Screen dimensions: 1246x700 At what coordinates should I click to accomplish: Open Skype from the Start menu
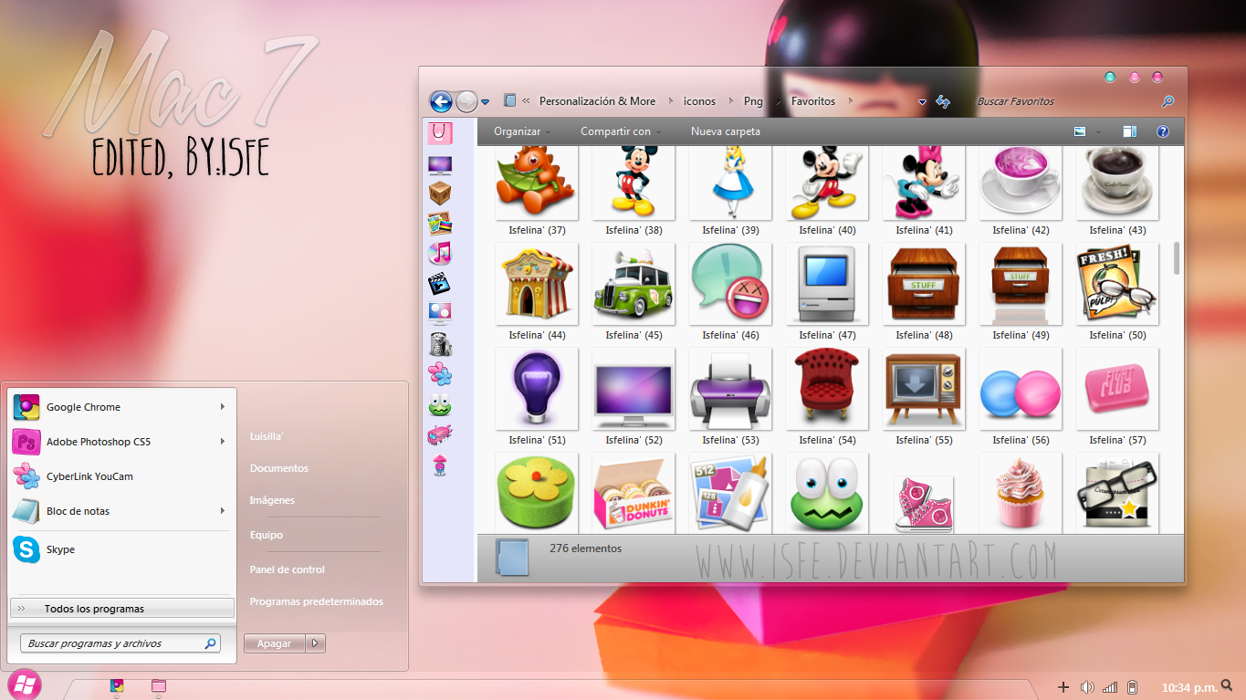point(120,549)
